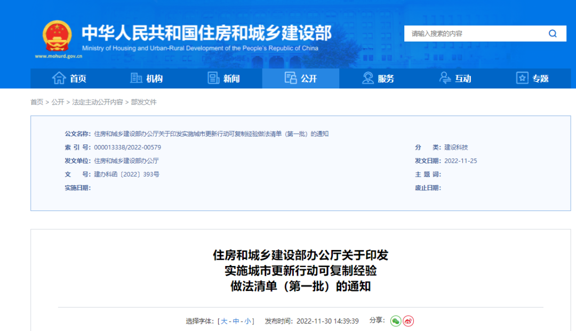This screenshot has height=331, width=576.
Task: Click the 首页 breadcrumb link
Action: coord(37,102)
